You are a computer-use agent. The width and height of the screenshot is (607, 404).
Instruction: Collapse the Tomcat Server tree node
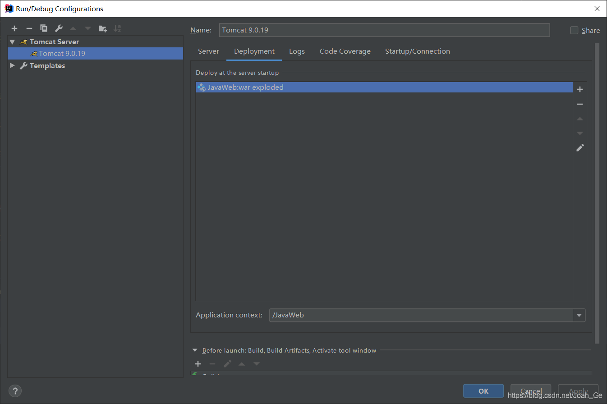pyautogui.click(x=12, y=42)
